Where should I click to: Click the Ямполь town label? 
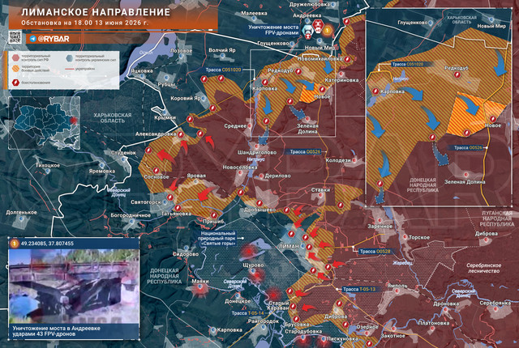click(x=397, y=286)
